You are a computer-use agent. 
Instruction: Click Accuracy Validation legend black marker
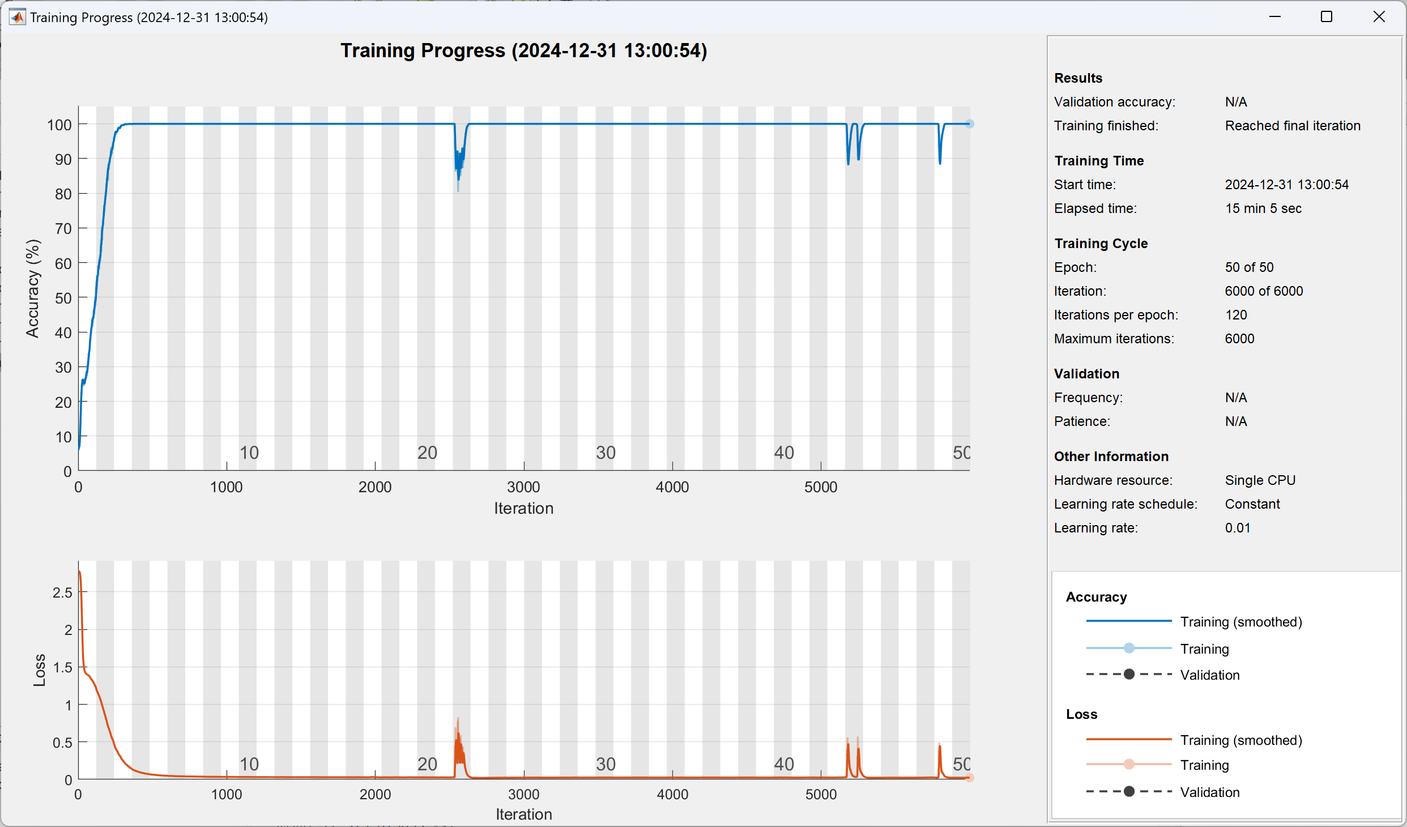click(x=1128, y=674)
